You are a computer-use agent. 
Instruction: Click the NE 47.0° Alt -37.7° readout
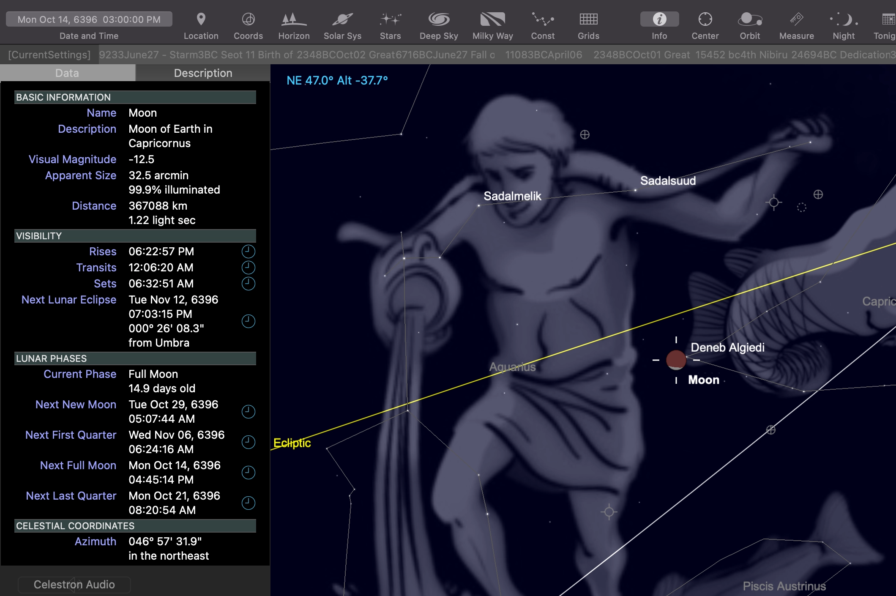tap(337, 80)
